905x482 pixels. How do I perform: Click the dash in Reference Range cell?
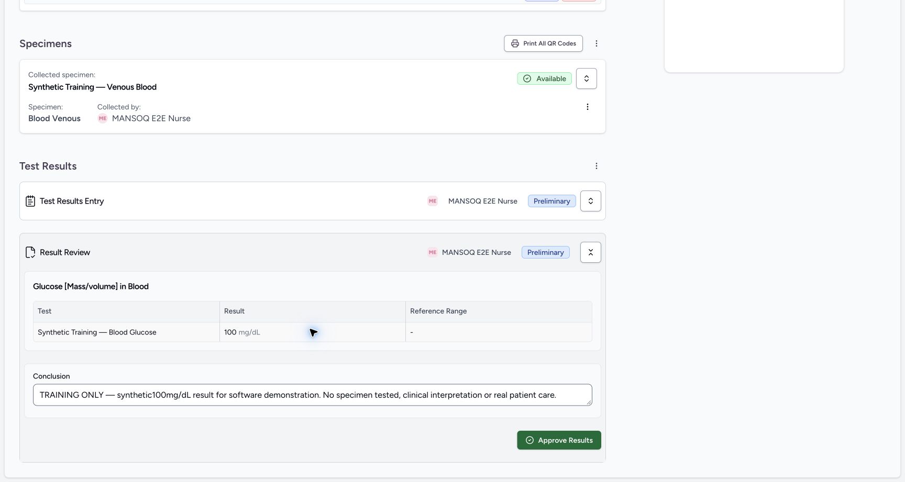click(412, 332)
